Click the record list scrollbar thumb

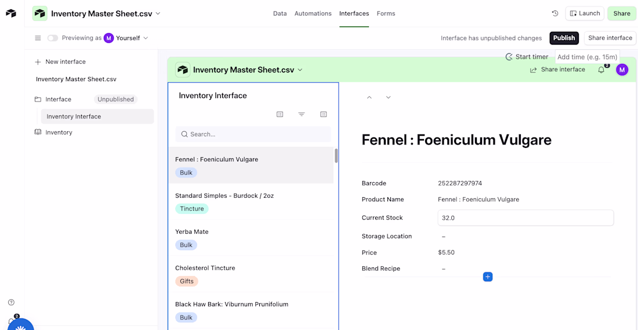click(x=336, y=156)
